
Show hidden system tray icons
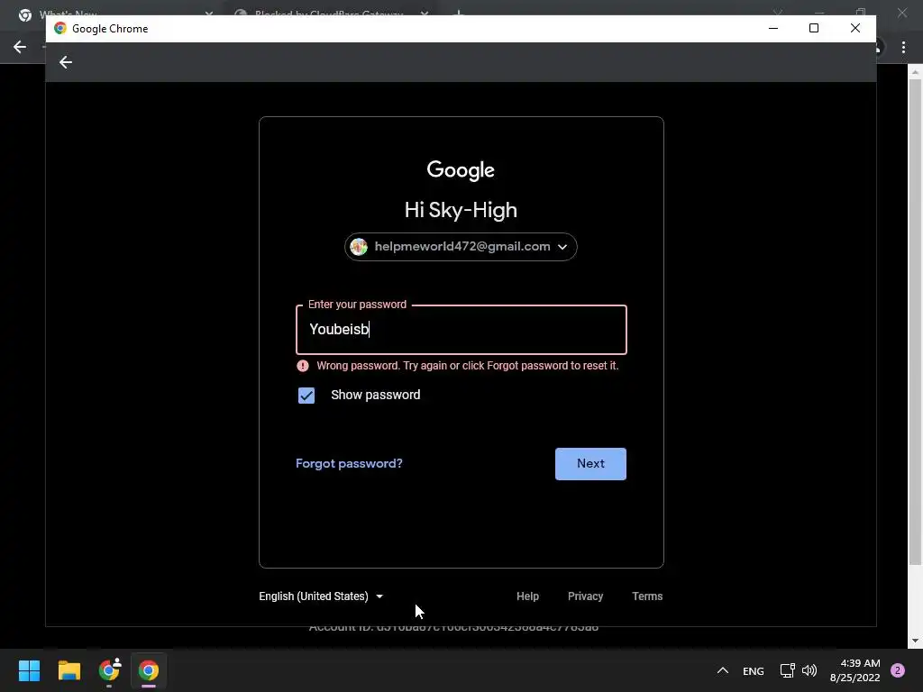click(x=723, y=670)
